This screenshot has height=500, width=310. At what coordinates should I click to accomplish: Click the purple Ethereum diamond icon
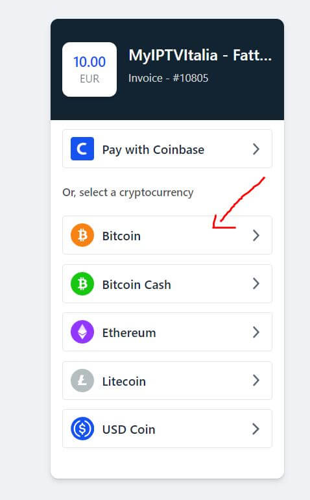(x=82, y=332)
